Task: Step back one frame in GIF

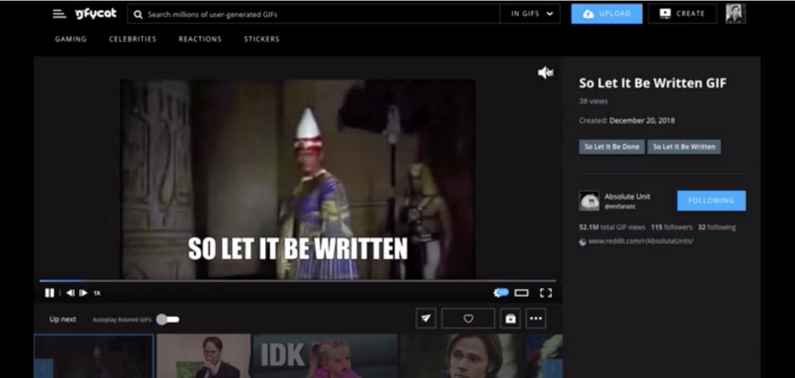Action: pos(70,293)
